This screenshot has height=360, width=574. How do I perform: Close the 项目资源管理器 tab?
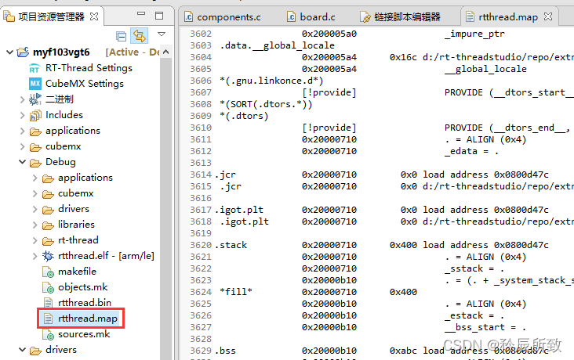coord(94,16)
